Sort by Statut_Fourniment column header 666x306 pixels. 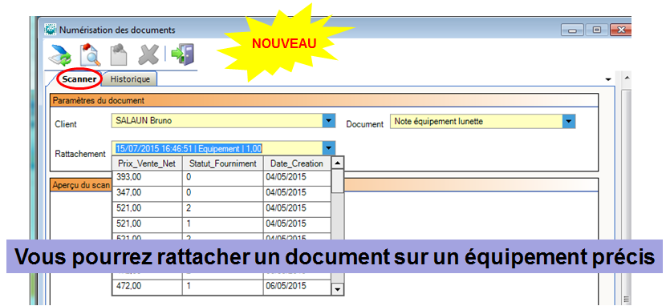pyautogui.click(x=223, y=163)
